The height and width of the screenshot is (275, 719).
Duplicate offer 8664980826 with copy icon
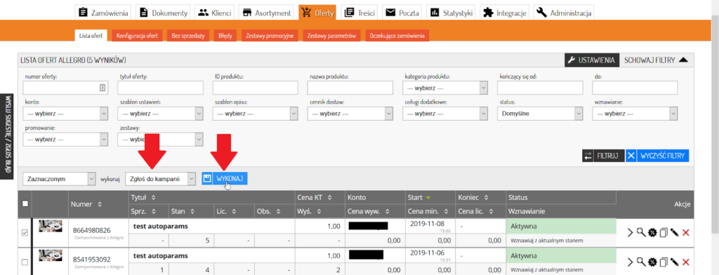point(663,233)
